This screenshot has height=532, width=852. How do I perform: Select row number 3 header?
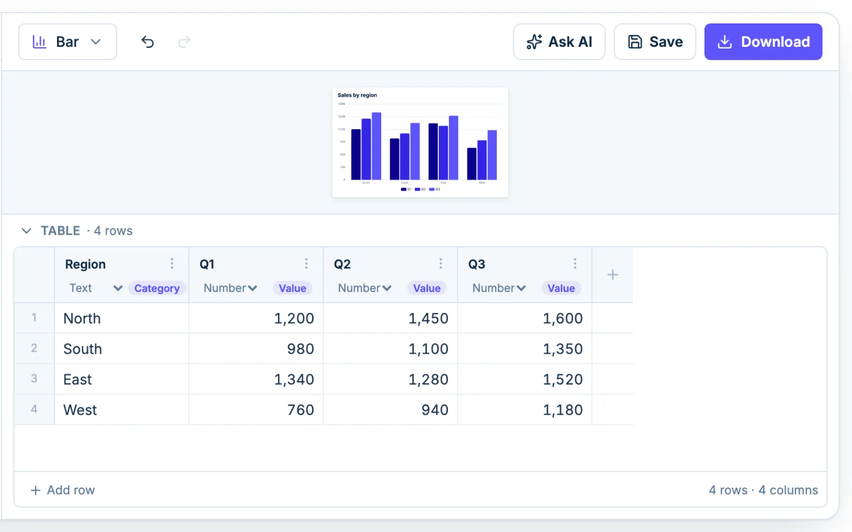tap(34, 379)
